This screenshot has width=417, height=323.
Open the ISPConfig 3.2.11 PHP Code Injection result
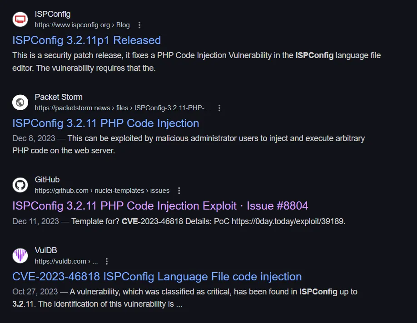pos(105,123)
